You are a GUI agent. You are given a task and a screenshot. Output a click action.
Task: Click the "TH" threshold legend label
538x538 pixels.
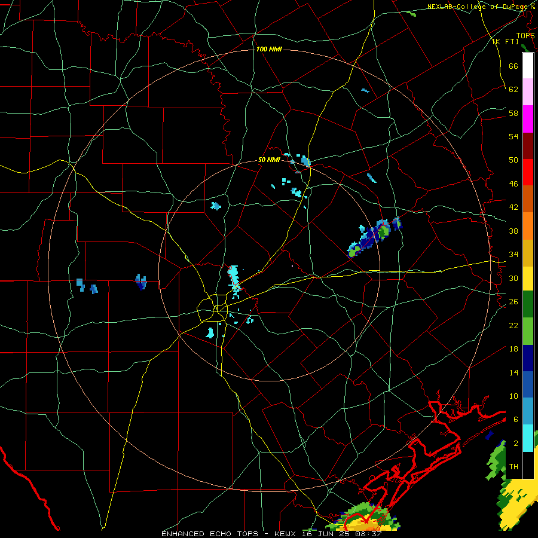pyautogui.click(x=513, y=467)
